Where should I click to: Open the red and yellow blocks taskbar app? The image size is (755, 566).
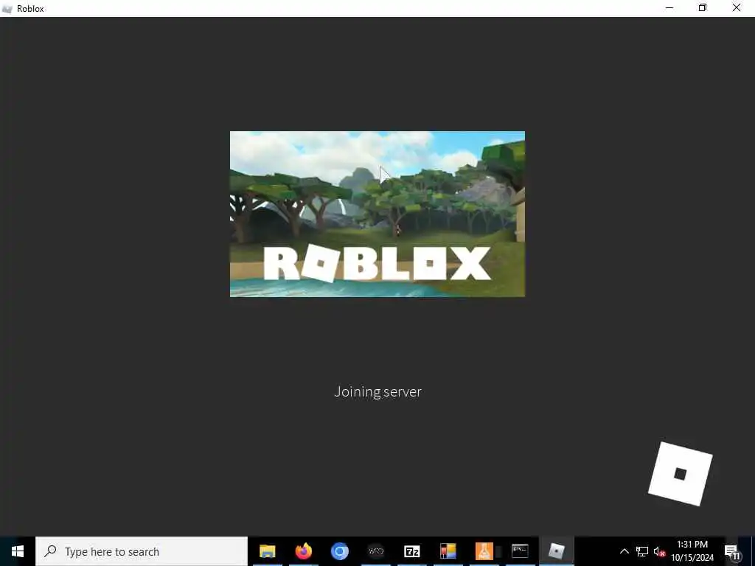coord(448,551)
